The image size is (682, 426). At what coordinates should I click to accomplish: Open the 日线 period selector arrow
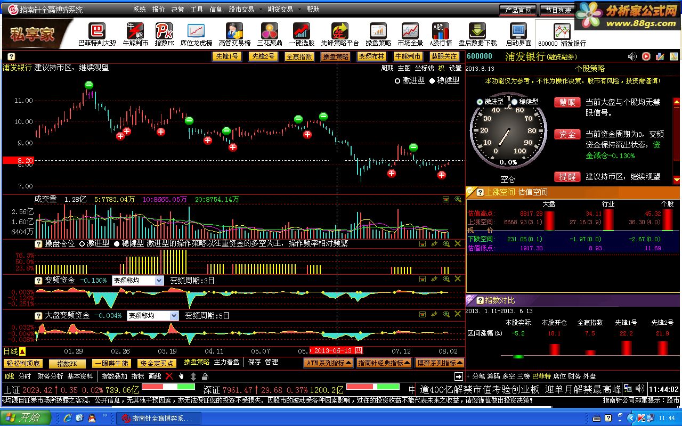[22, 351]
